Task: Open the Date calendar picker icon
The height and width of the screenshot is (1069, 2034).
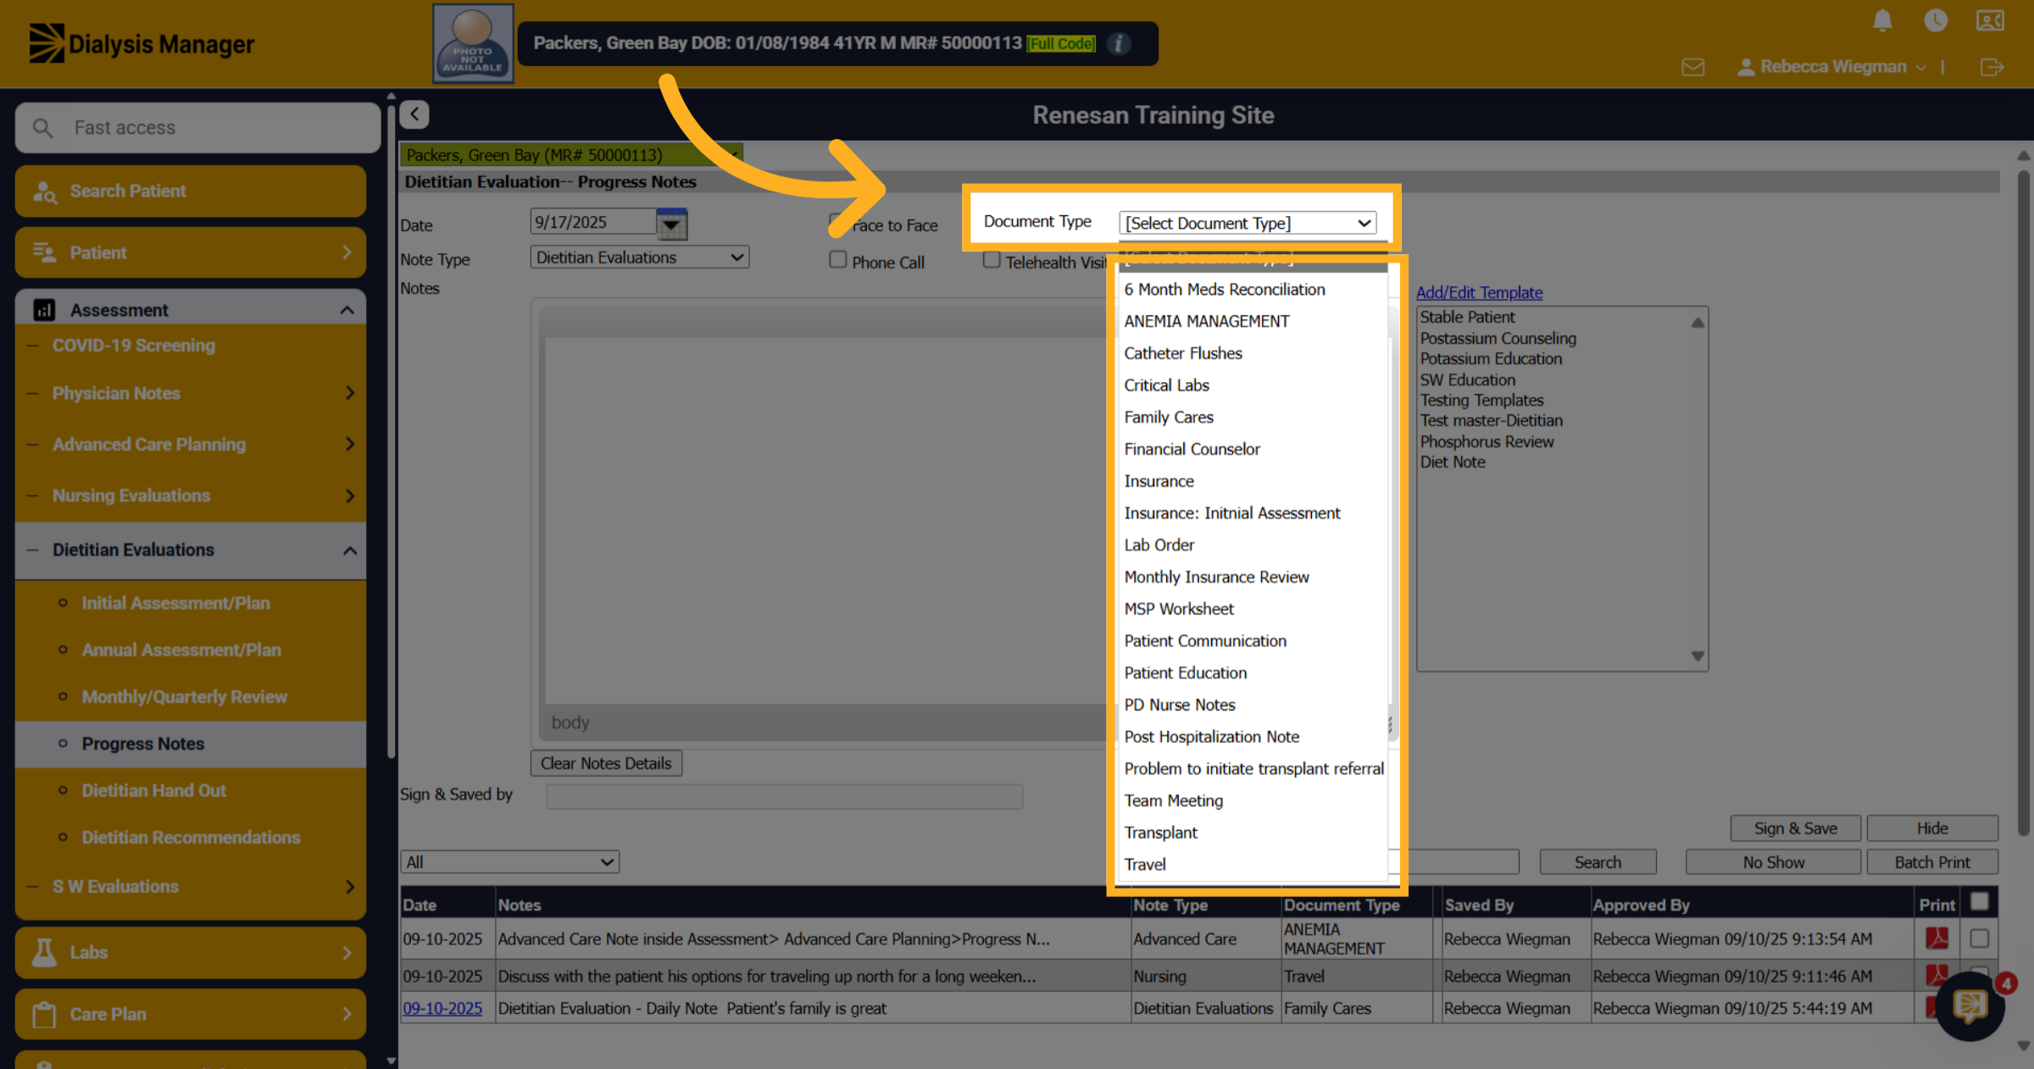Action: point(671,224)
